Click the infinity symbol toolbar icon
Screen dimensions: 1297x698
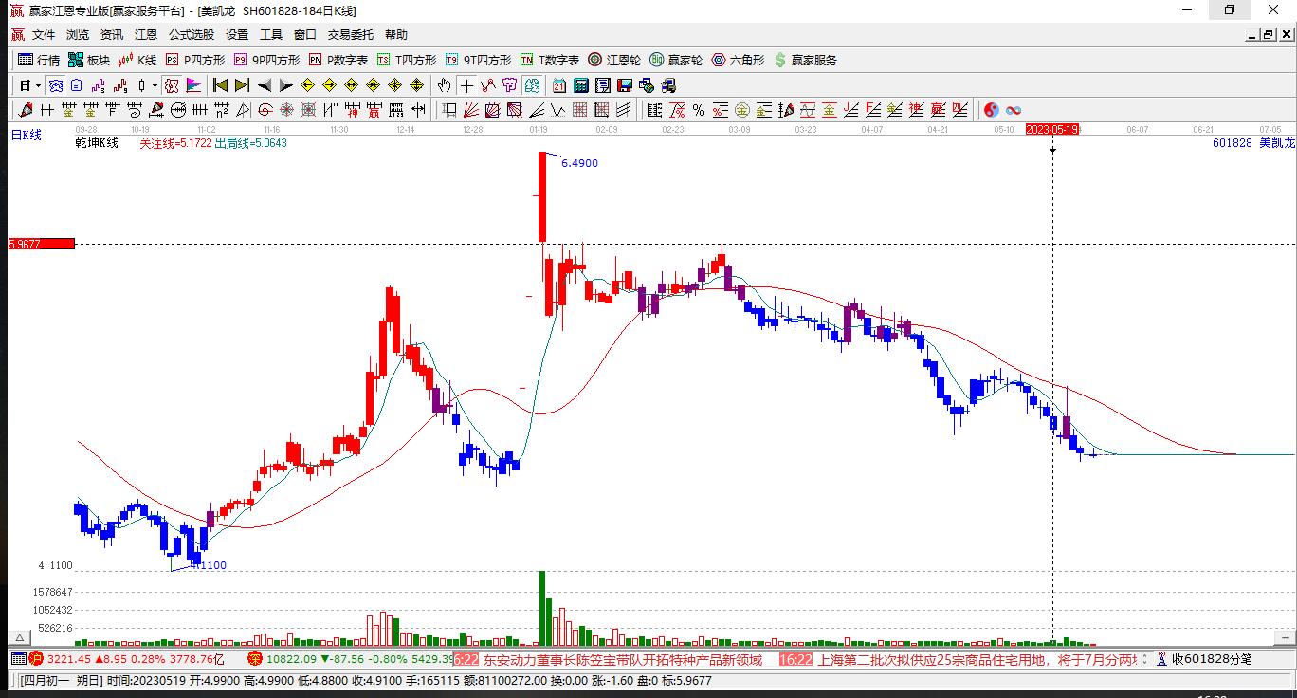[x=1014, y=110]
